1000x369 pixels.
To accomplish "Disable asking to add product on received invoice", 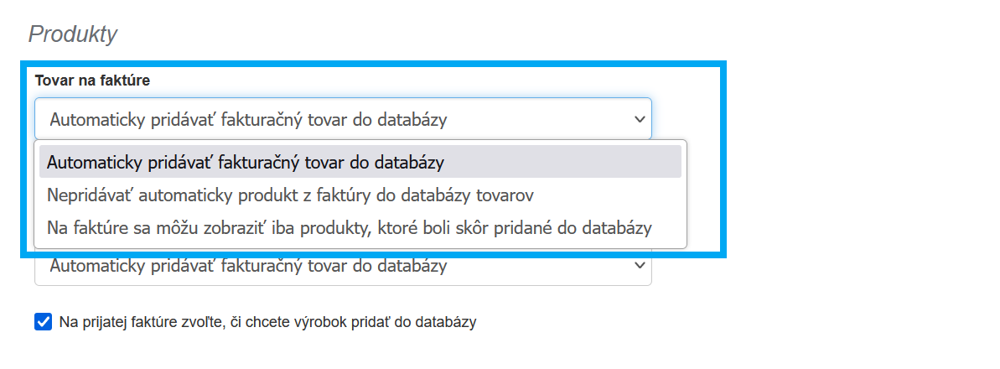I will [x=44, y=322].
